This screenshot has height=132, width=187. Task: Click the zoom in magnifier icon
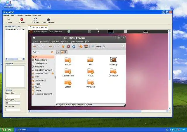104,47
